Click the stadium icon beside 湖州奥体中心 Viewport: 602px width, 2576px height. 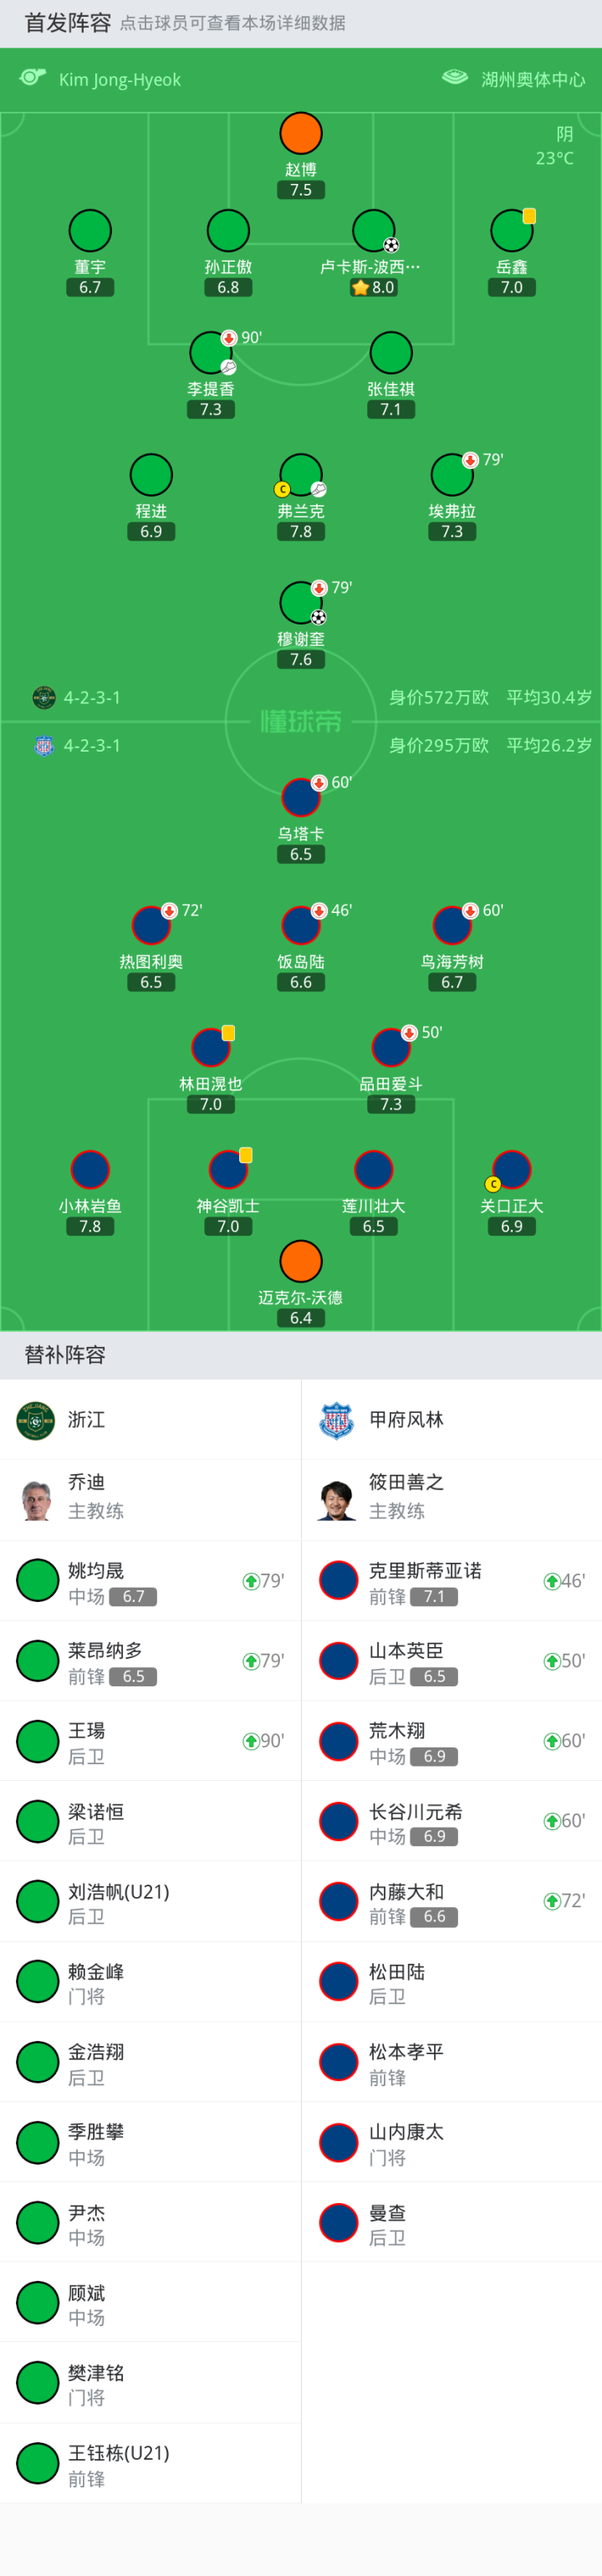click(x=455, y=78)
